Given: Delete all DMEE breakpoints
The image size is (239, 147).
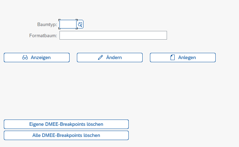Looking at the screenshot, I should [66, 135].
